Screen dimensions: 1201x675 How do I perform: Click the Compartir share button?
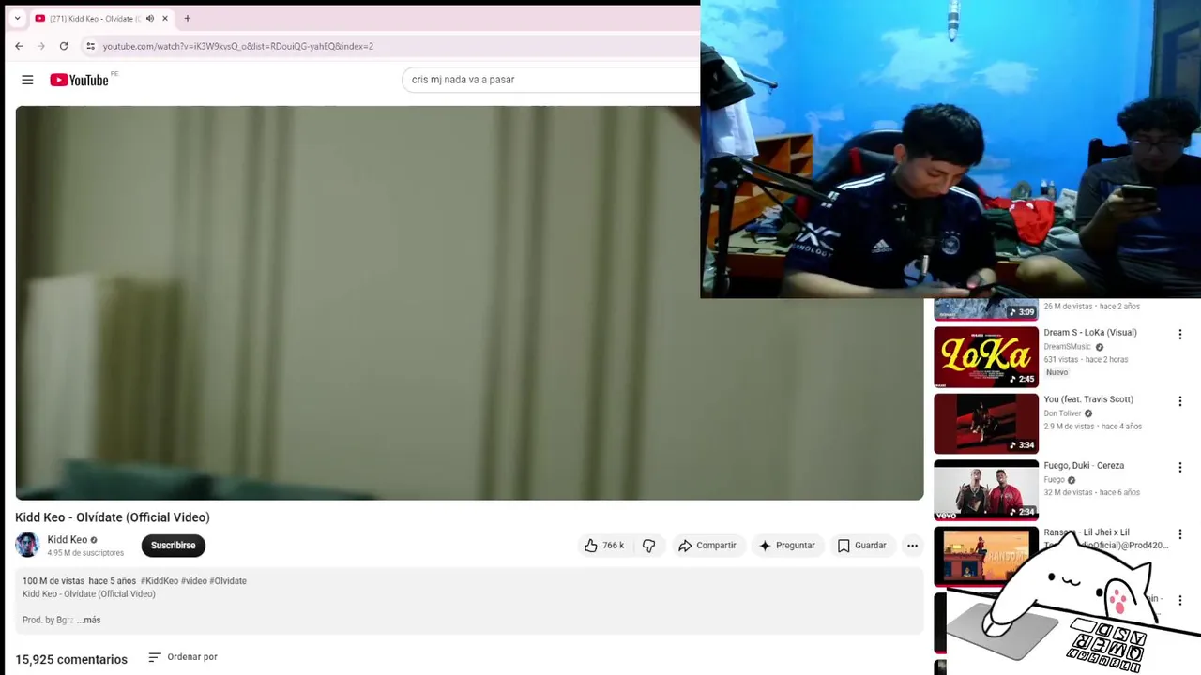click(707, 545)
